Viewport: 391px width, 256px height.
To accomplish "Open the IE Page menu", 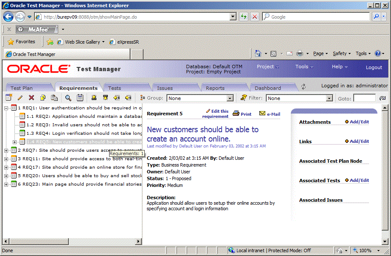I will [x=320, y=53].
